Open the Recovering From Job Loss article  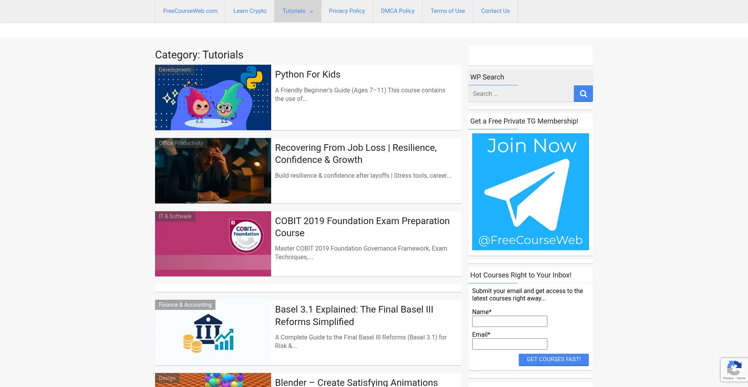tap(356, 154)
